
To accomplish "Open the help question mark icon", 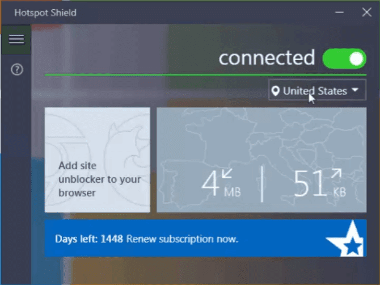I will (17, 70).
